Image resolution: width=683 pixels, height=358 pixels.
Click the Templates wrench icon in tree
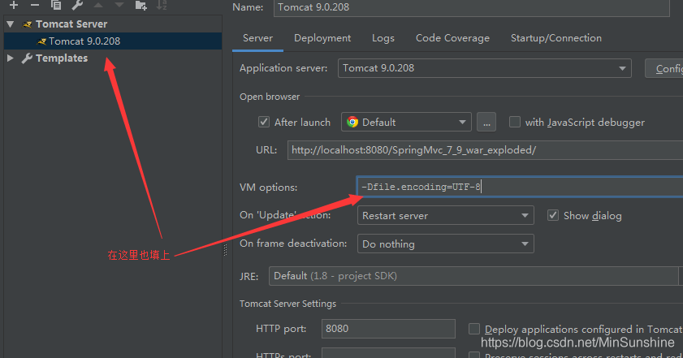(27, 58)
